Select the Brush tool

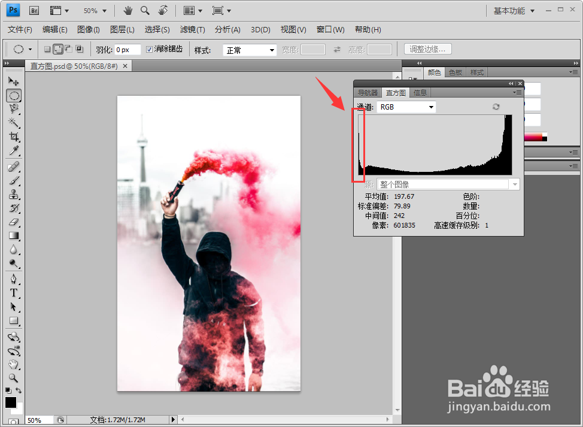14,181
